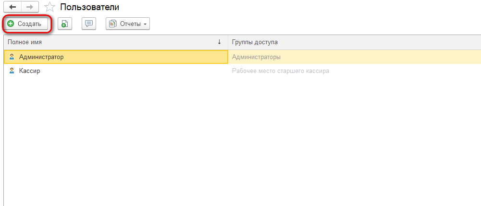Open the speech-bubble comment icon

click(x=89, y=24)
